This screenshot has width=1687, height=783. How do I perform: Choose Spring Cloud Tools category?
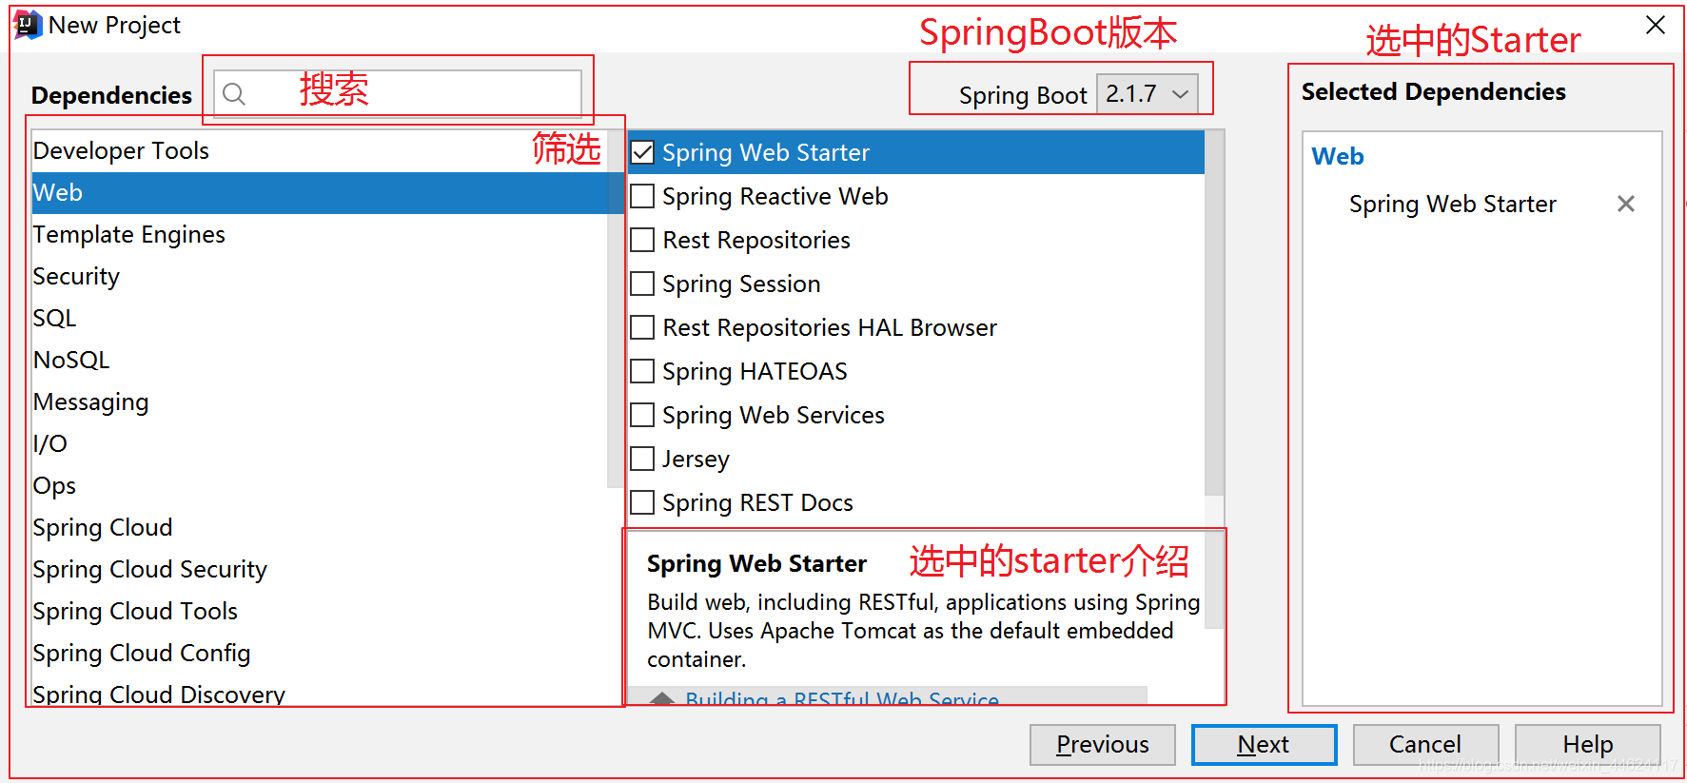point(320,611)
